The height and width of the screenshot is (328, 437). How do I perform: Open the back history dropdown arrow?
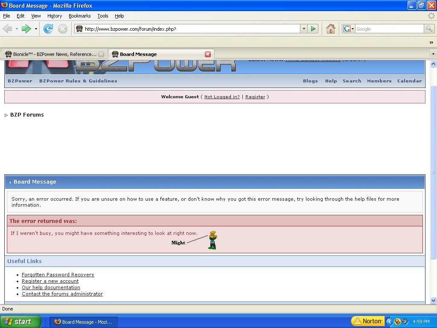coord(17,29)
